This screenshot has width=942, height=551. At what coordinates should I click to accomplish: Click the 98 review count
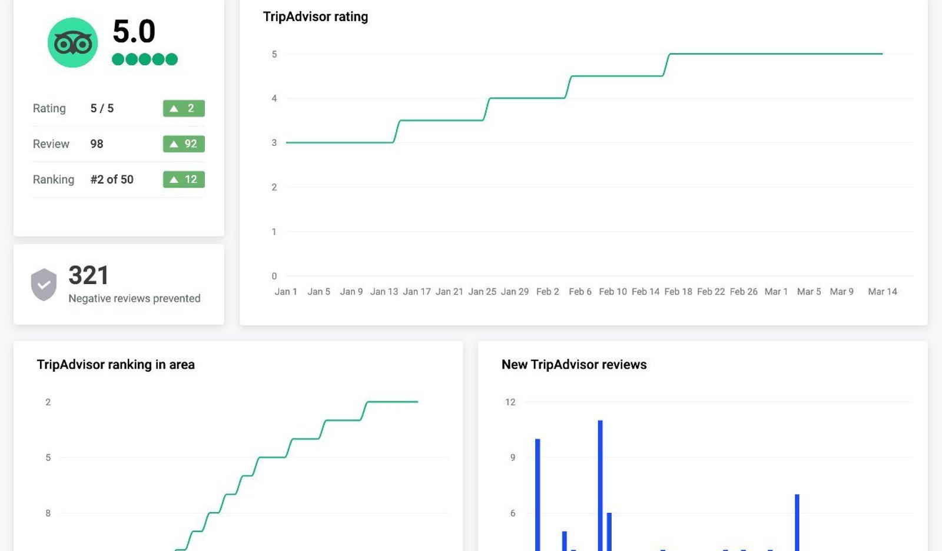(x=97, y=144)
